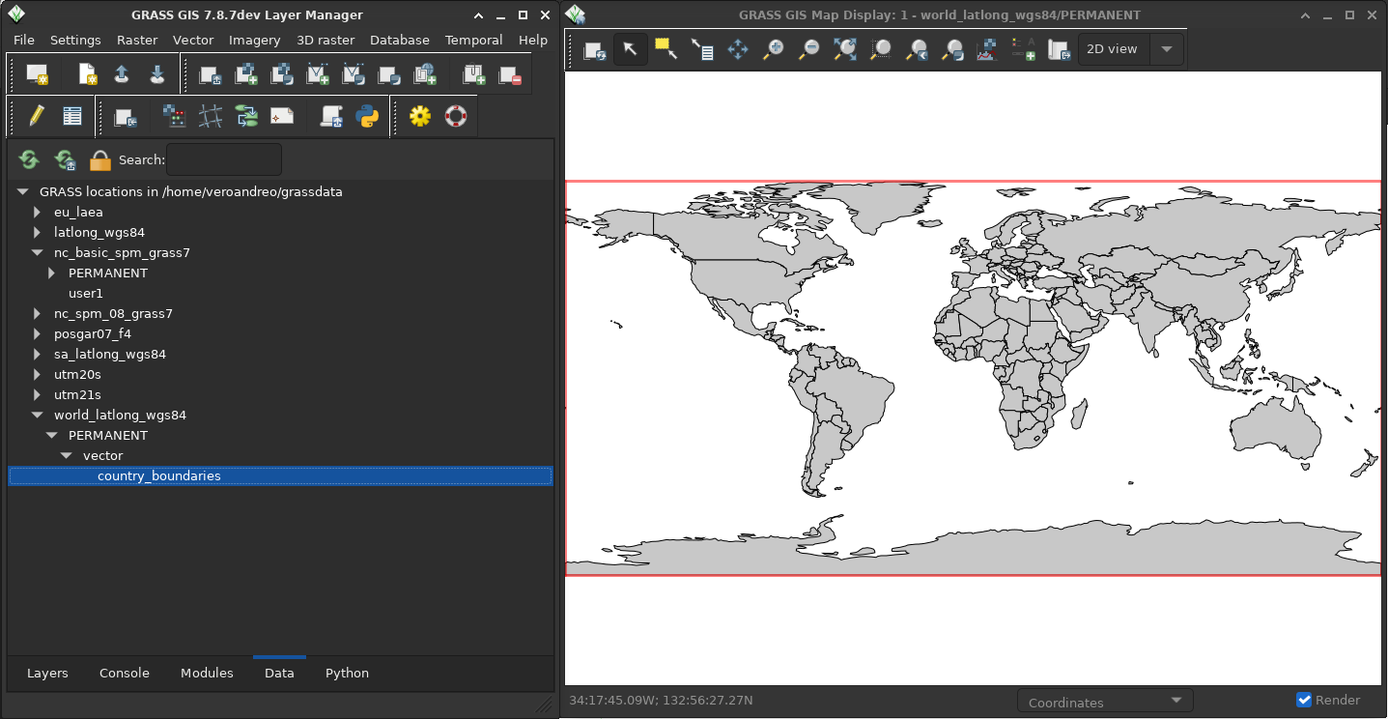Edit selected vector map pencil icon
The width and height of the screenshot is (1388, 719).
tap(37, 116)
